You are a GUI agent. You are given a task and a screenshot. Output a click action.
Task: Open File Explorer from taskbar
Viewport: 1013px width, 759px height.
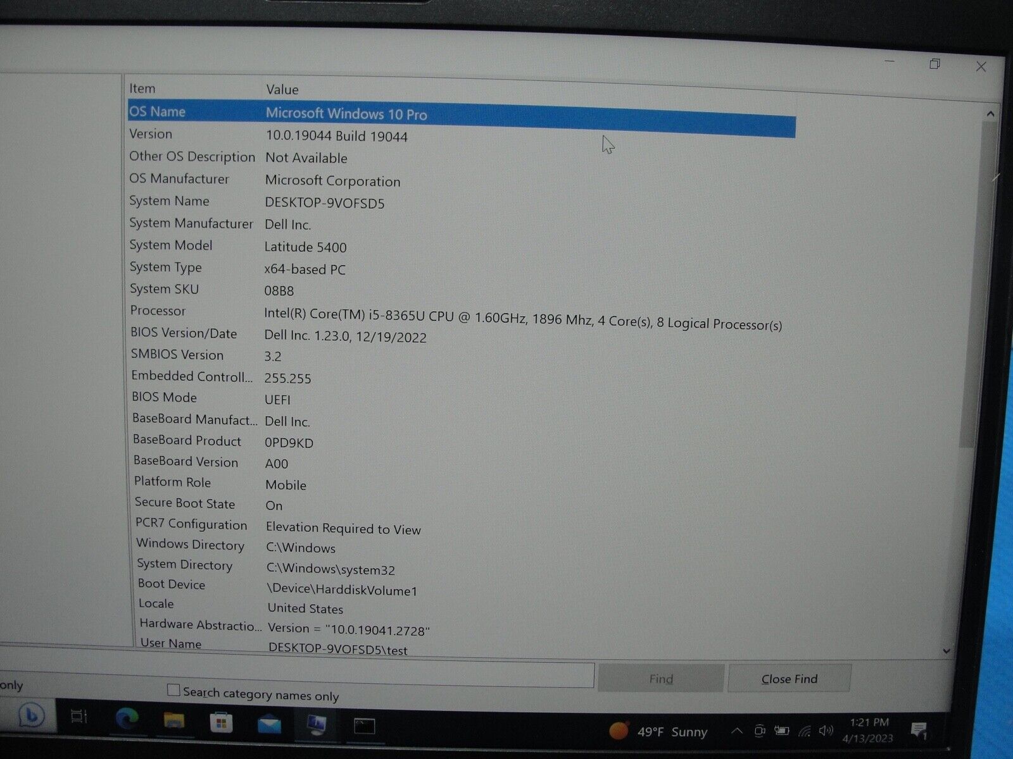coord(173,720)
